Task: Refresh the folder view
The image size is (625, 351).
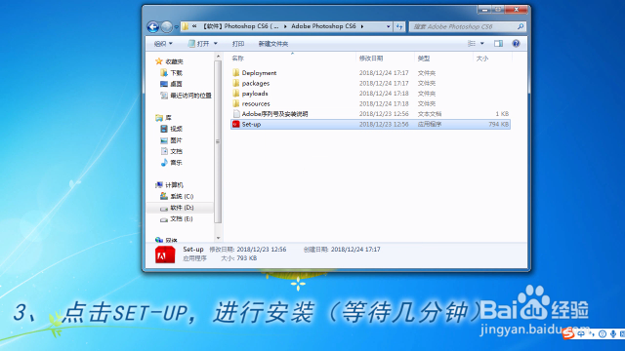Action: [399, 26]
